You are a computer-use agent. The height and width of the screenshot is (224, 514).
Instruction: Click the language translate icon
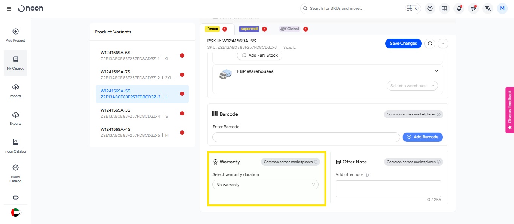[x=488, y=8]
